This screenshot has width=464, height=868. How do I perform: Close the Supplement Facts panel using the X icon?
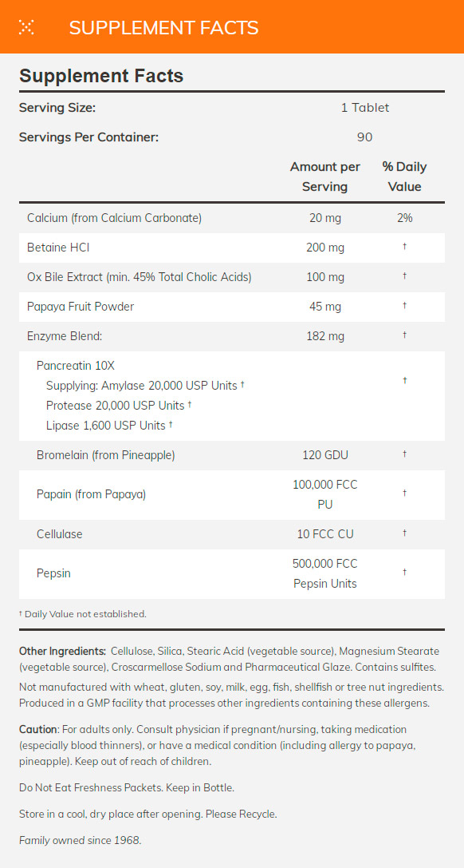(x=26, y=27)
